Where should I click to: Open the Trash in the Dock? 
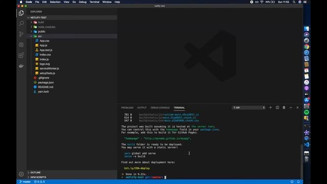[x=307, y=159]
